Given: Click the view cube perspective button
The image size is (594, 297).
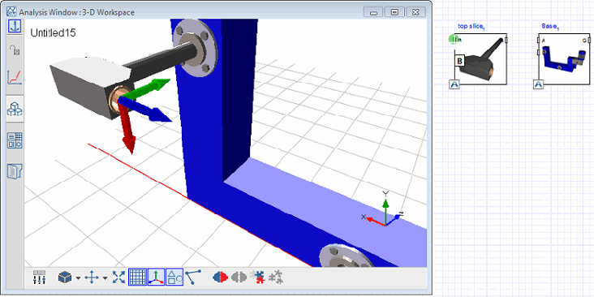Looking at the screenshot, I should 65,278.
